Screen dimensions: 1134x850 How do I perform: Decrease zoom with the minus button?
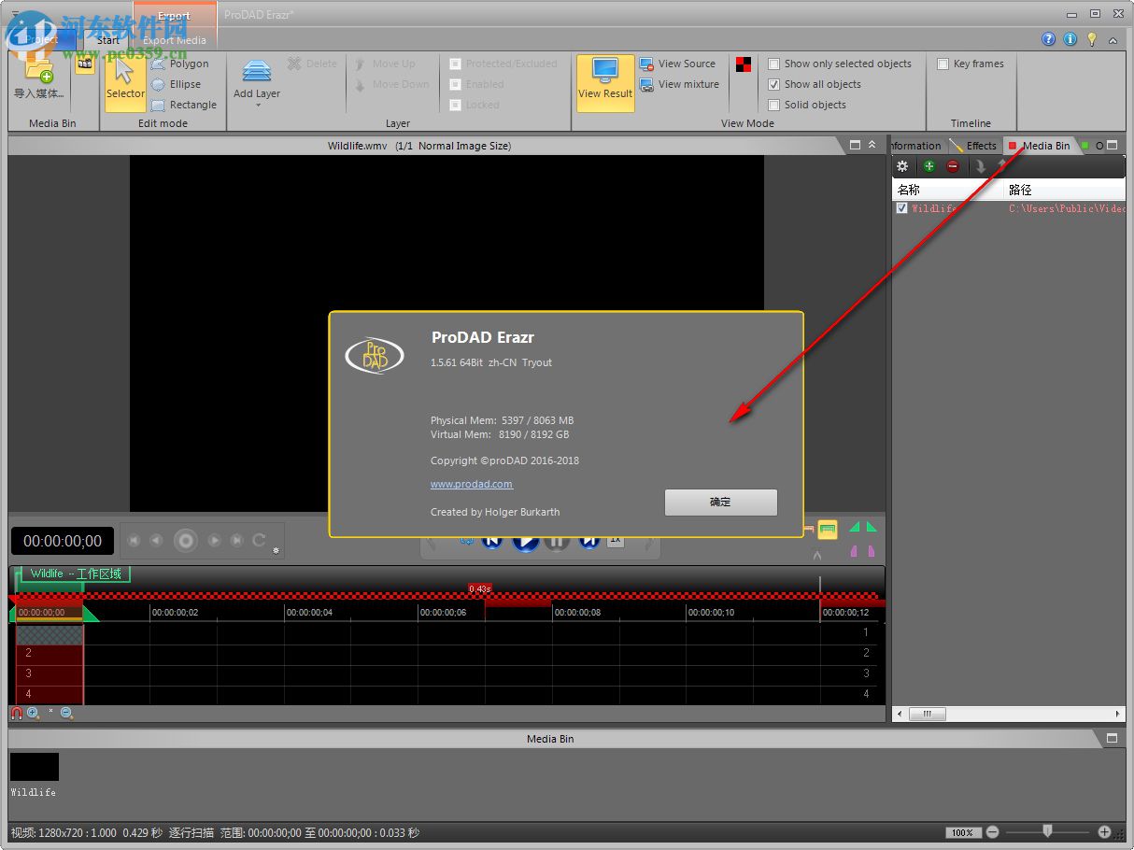[992, 831]
